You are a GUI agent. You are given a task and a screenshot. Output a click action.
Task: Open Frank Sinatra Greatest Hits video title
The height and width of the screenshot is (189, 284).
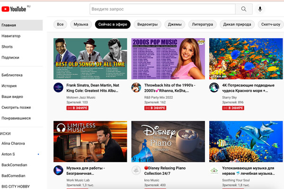click(x=93, y=88)
